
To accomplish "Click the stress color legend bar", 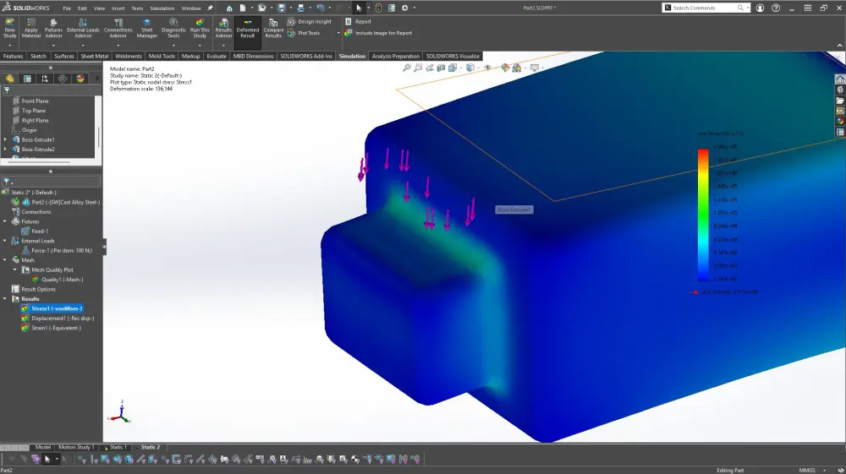I will pos(703,215).
